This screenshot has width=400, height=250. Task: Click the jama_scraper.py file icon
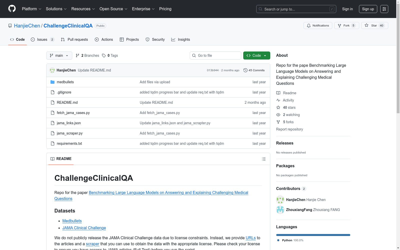click(52, 133)
